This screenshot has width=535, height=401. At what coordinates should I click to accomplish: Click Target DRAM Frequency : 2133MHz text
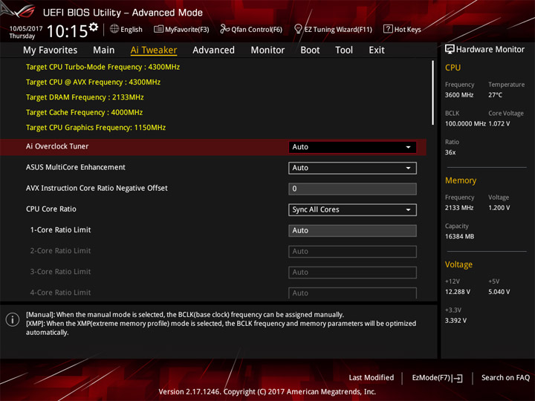[x=85, y=97]
